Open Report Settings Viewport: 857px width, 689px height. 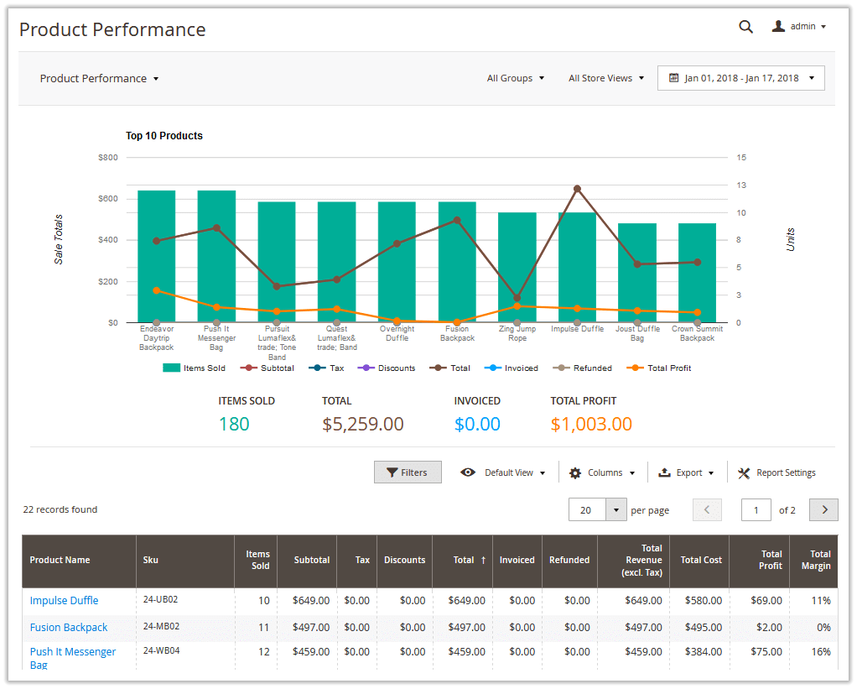point(776,473)
